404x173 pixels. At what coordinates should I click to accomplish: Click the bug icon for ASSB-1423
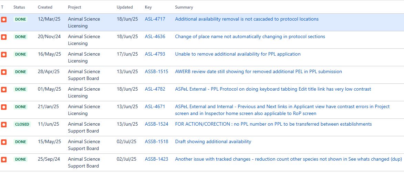click(x=3, y=159)
